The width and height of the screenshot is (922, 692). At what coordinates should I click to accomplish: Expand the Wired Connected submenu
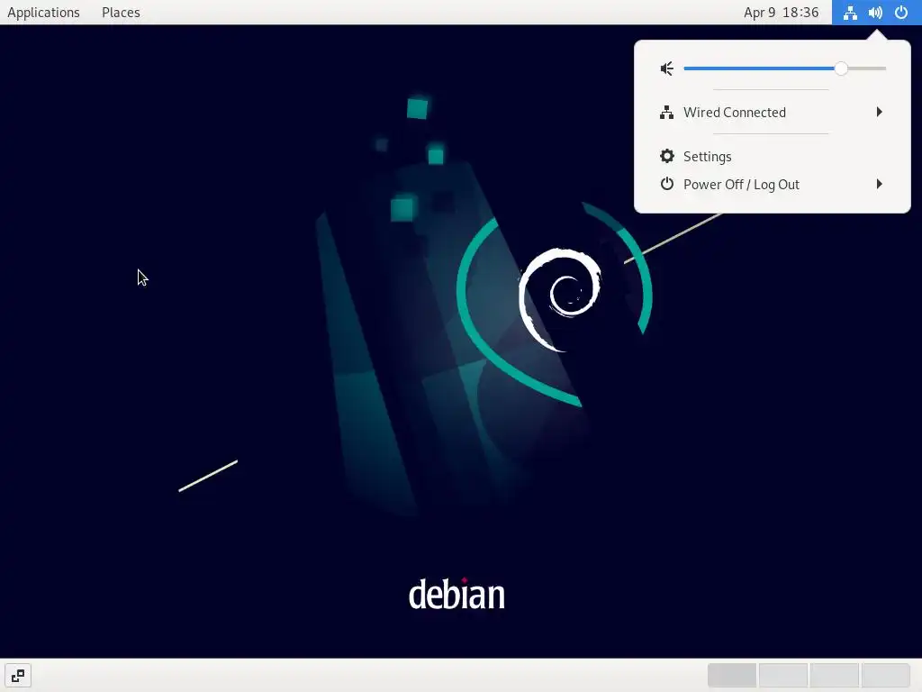tap(772, 112)
